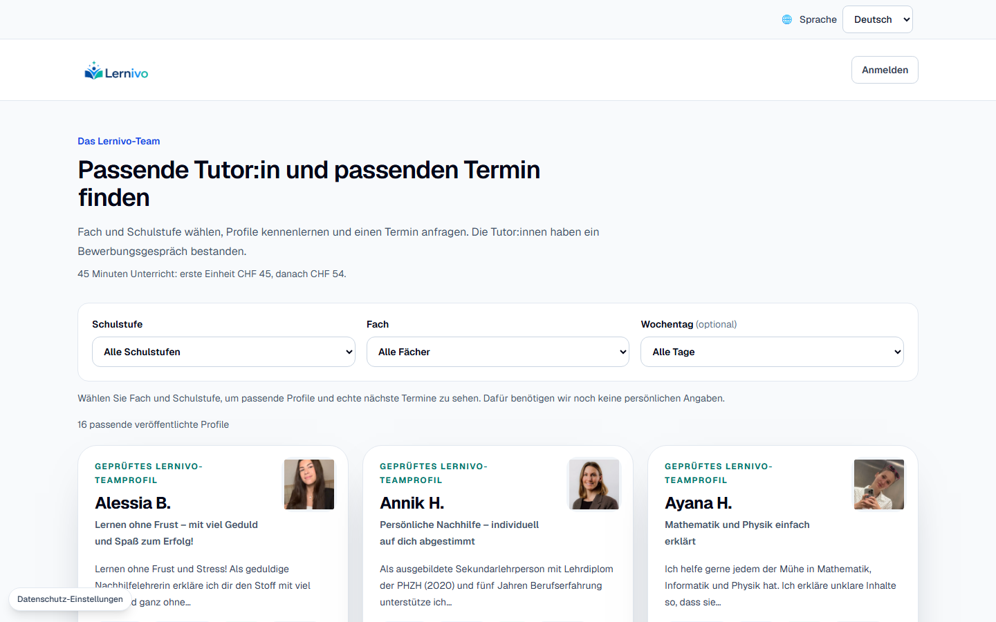Open the Alle Schulstufen dropdown
The height and width of the screenshot is (622, 996).
[223, 352]
